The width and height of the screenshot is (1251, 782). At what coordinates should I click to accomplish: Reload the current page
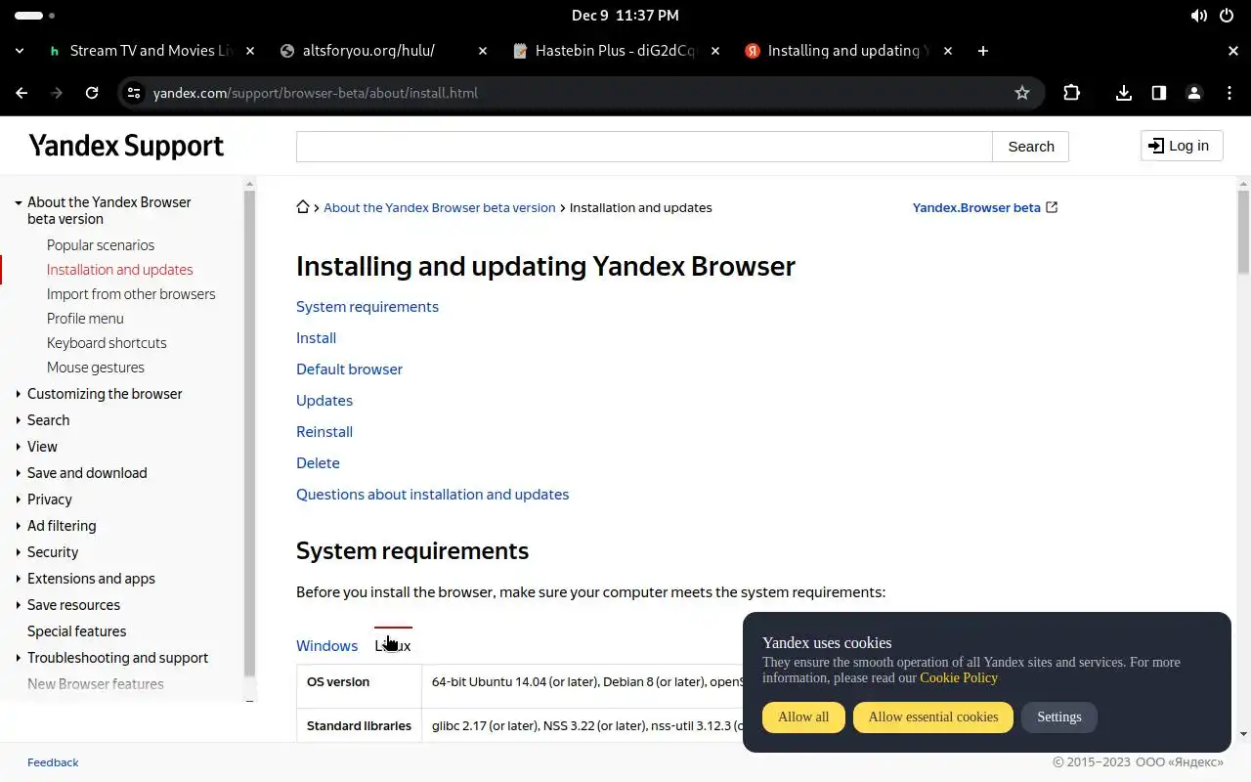[92, 93]
